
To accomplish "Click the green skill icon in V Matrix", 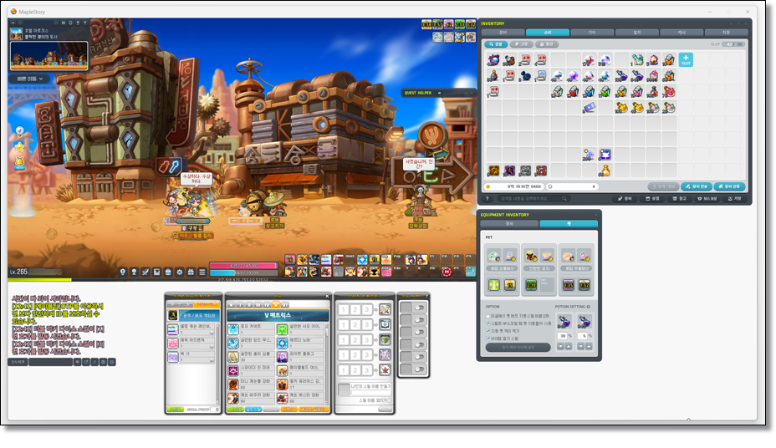I will click(x=282, y=329).
